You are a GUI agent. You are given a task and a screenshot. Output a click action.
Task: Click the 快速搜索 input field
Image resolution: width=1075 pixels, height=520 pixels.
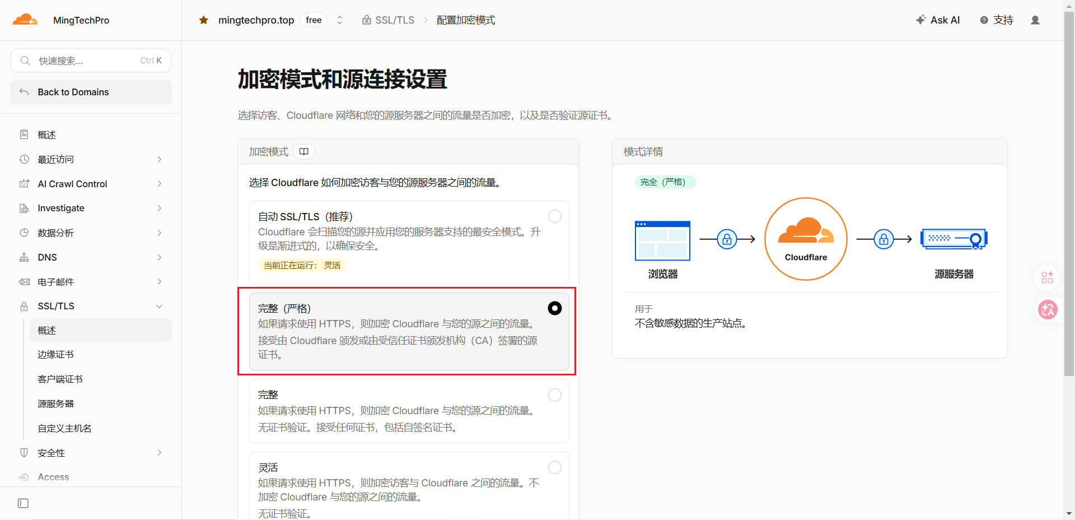(x=91, y=61)
